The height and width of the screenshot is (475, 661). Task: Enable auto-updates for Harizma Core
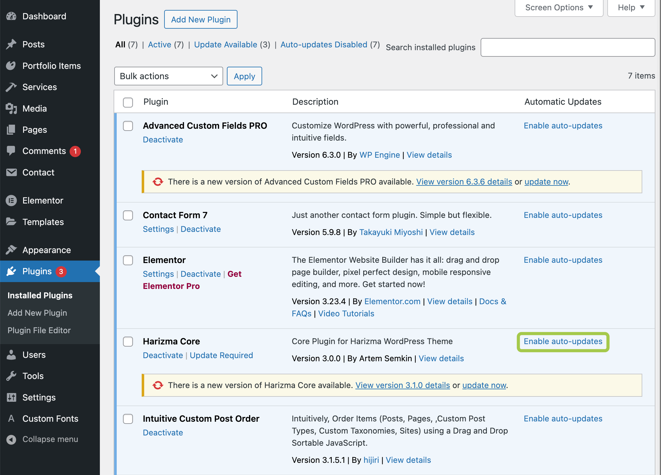(x=563, y=341)
